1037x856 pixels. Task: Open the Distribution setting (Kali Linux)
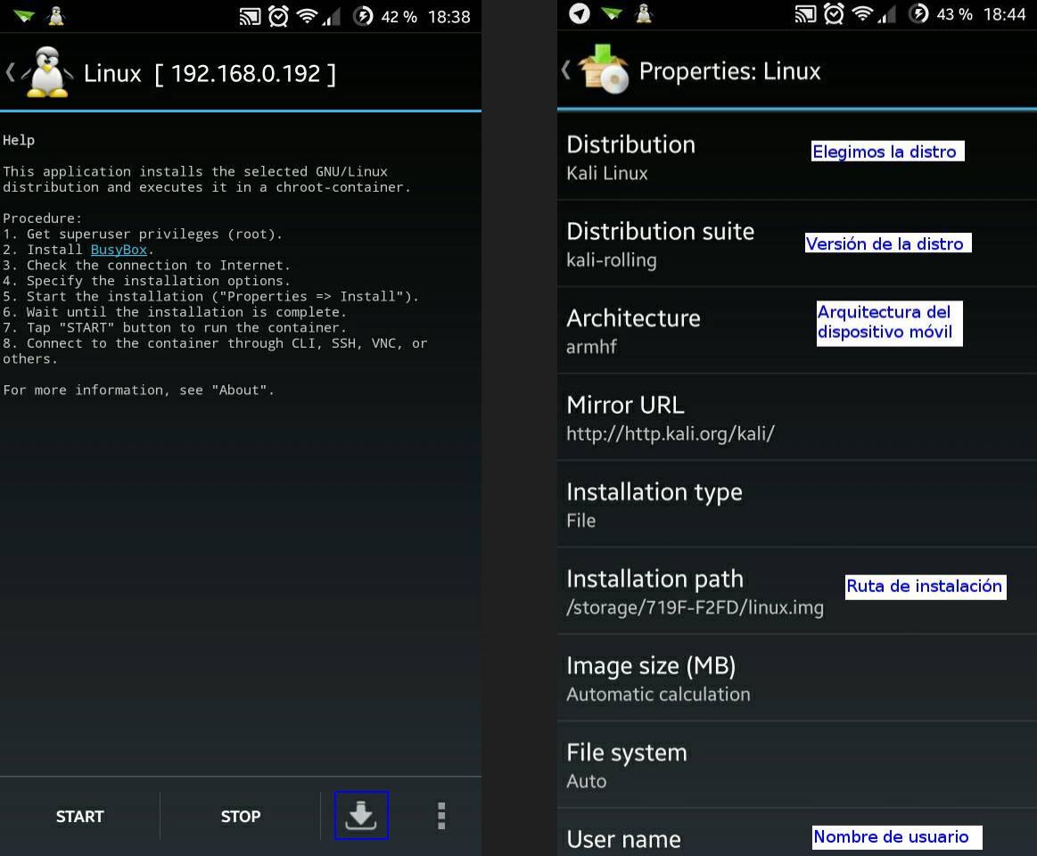(x=797, y=158)
